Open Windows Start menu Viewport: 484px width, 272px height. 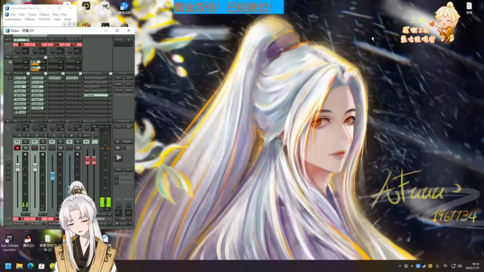coord(8,266)
